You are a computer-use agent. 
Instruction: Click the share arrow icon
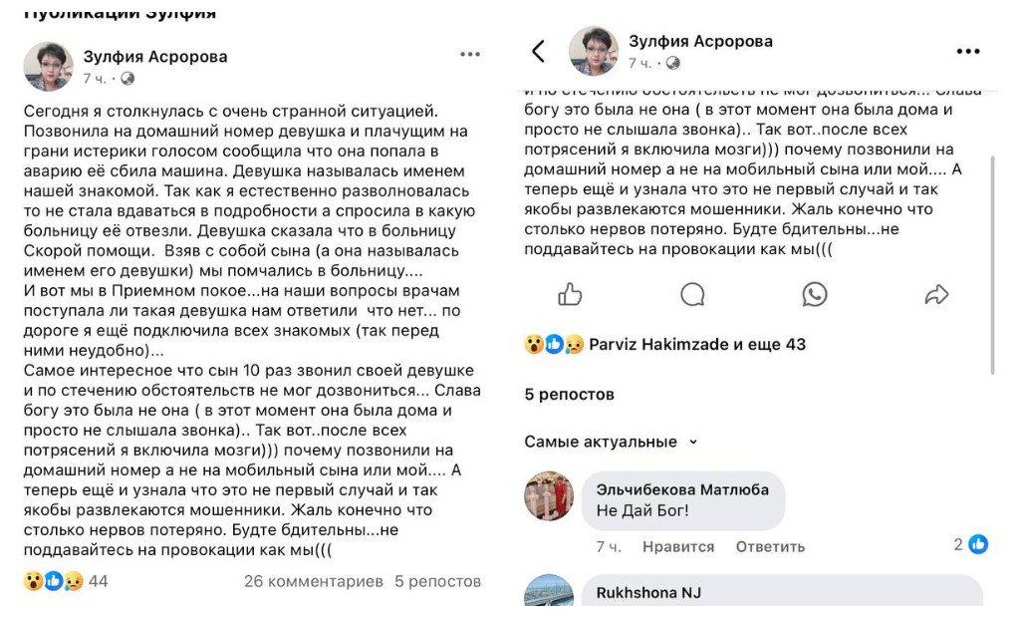[936, 294]
